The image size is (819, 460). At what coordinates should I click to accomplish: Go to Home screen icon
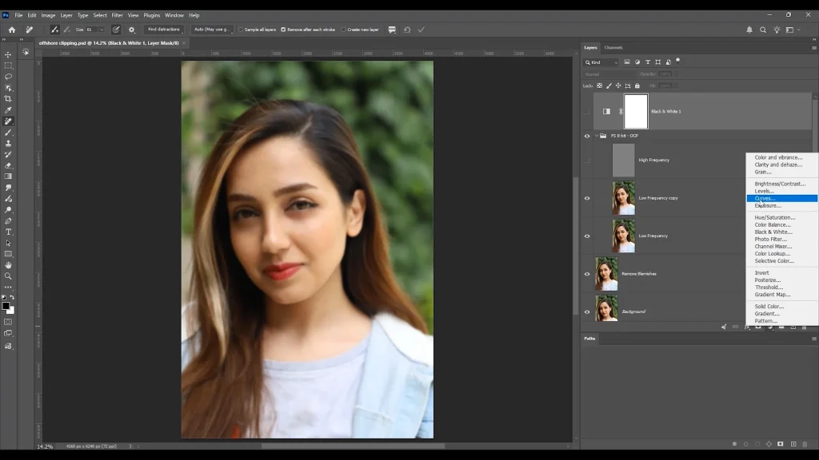pyautogui.click(x=12, y=30)
